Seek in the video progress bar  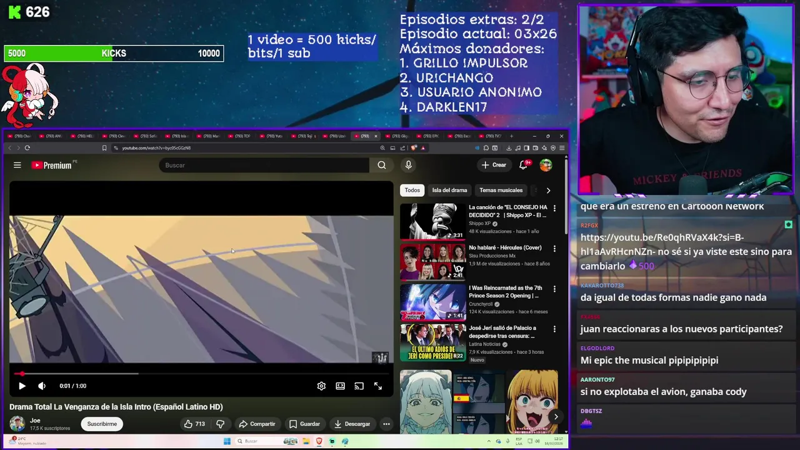click(201, 374)
